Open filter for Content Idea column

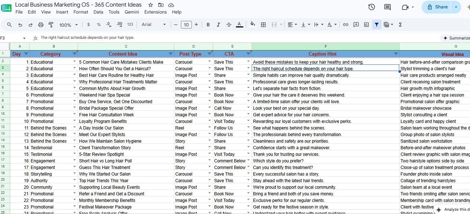point(171,54)
